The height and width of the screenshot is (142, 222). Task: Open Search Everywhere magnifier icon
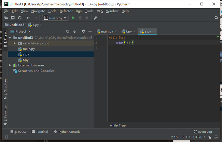click(216, 18)
